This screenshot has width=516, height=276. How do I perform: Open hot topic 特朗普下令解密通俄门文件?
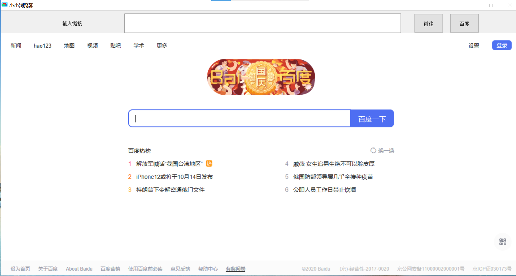coord(170,190)
